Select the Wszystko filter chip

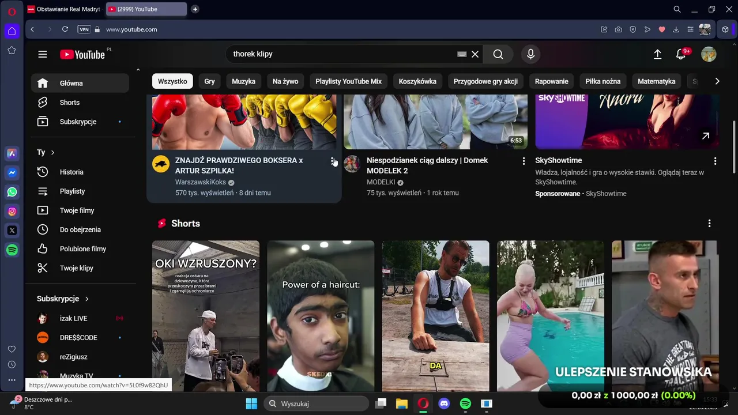pyautogui.click(x=172, y=81)
